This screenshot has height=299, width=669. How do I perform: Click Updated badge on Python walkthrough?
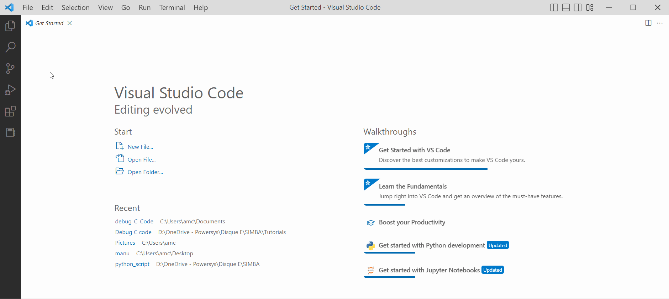[498, 245]
